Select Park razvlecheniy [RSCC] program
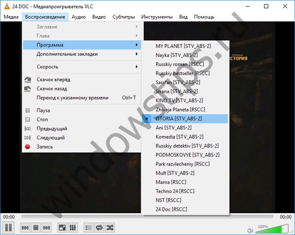The image size is (295, 235). click(185, 164)
